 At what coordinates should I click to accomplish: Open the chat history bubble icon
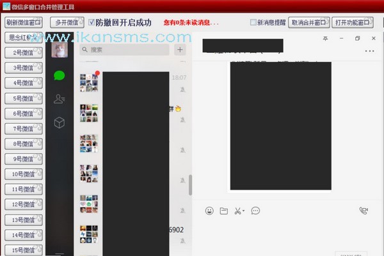255,211
